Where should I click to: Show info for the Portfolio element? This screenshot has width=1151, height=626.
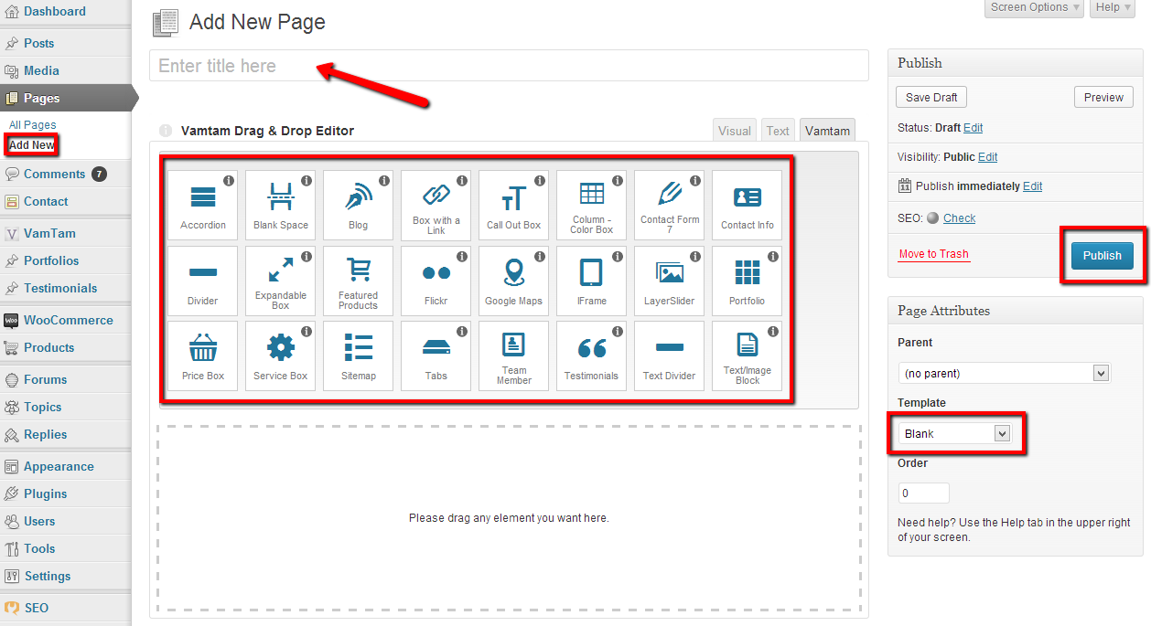[x=773, y=256]
